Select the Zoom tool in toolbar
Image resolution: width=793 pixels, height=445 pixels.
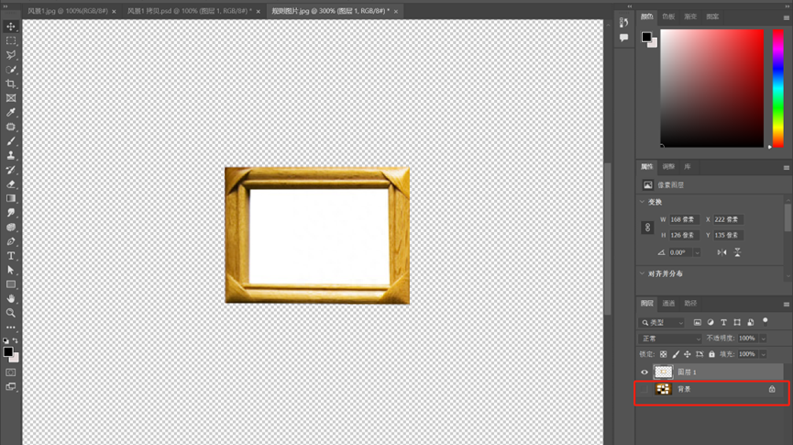[x=11, y=313]
